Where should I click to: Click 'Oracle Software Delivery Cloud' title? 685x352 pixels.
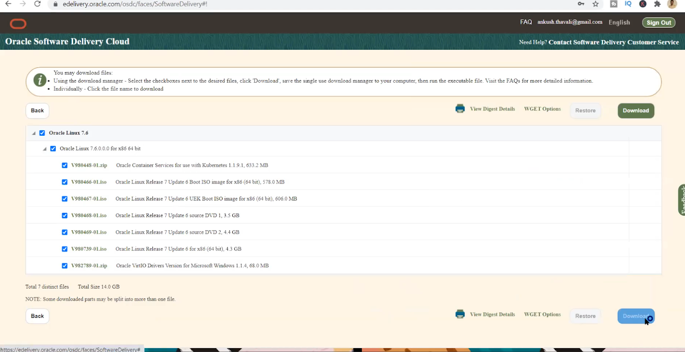point(67,42)
